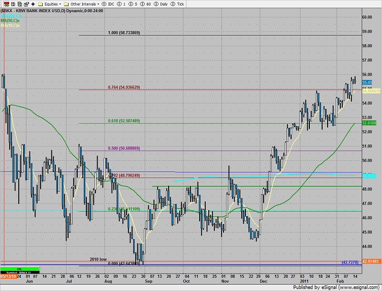Click the blue 55.45 last price tag
The height and width of the screenshot is (291, 382).
(x=367, y=82)
